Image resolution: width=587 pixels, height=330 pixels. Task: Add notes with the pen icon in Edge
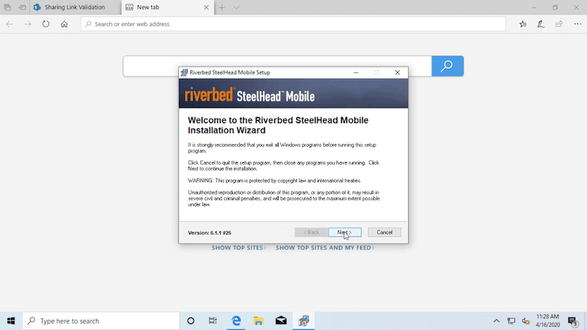click(541, 24)
